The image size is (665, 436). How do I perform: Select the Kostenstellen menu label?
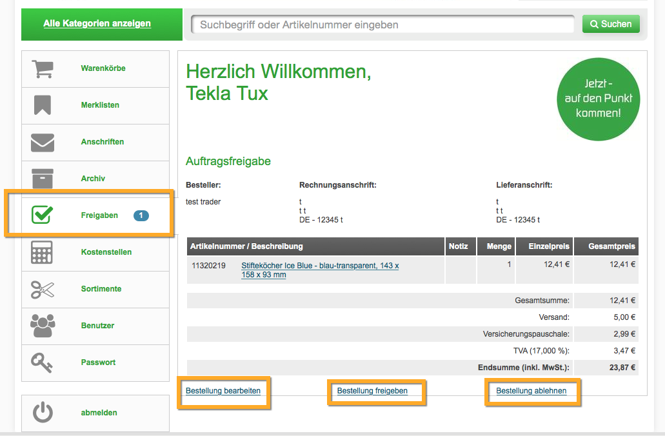[x=106, y=252]
